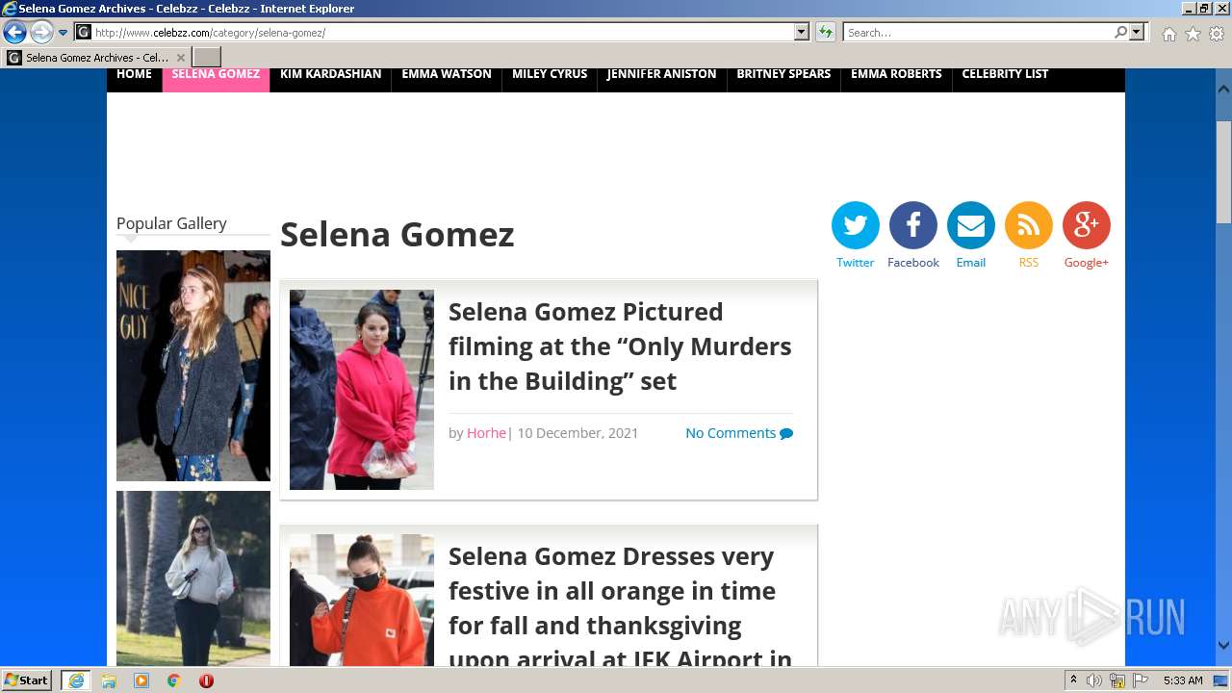1232x693 pixels.
Task: Open the JENNIFER ANISTON menu item
Action: click(661, 74)
